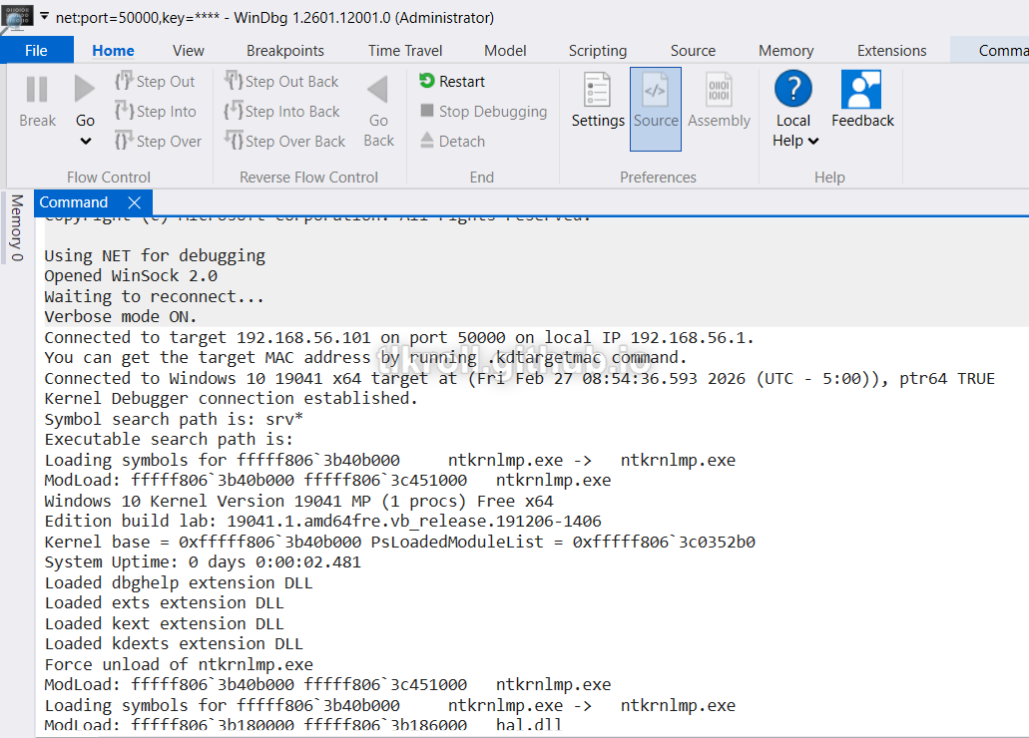Open the quick access toolbar dropdown arrow
The image size is (1029, 738).
(44, 18)
